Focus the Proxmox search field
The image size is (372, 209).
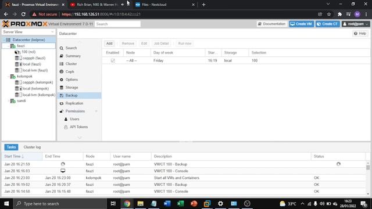(117, 24)
